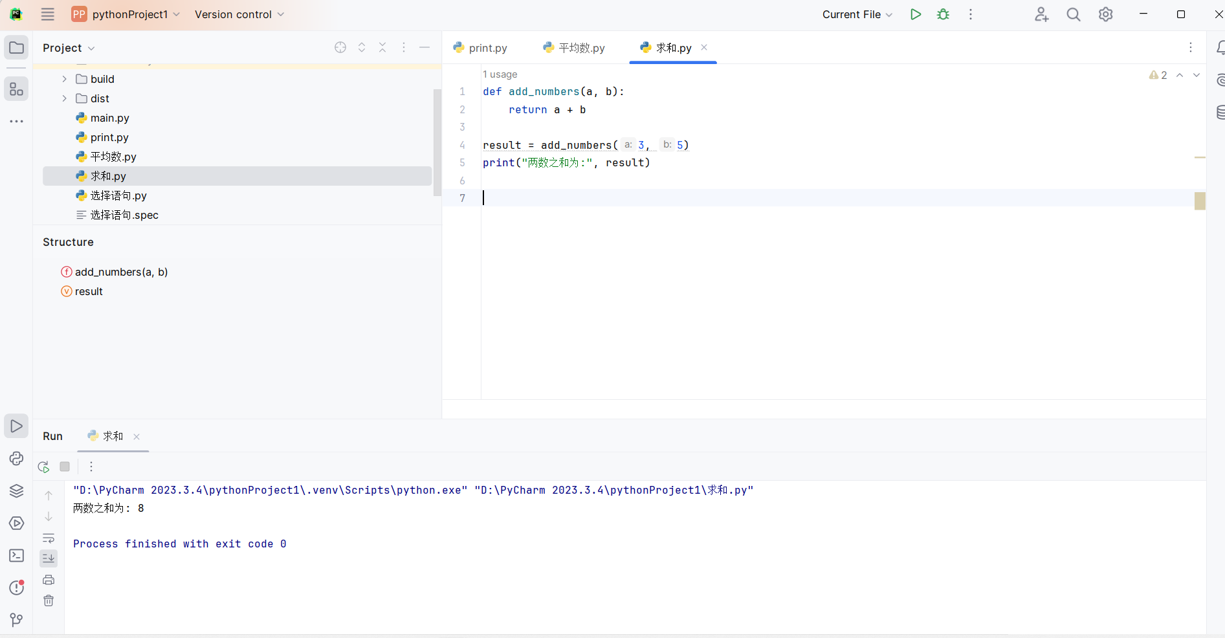Open Search Everywhere magnifier icon

pos(1073,14)
